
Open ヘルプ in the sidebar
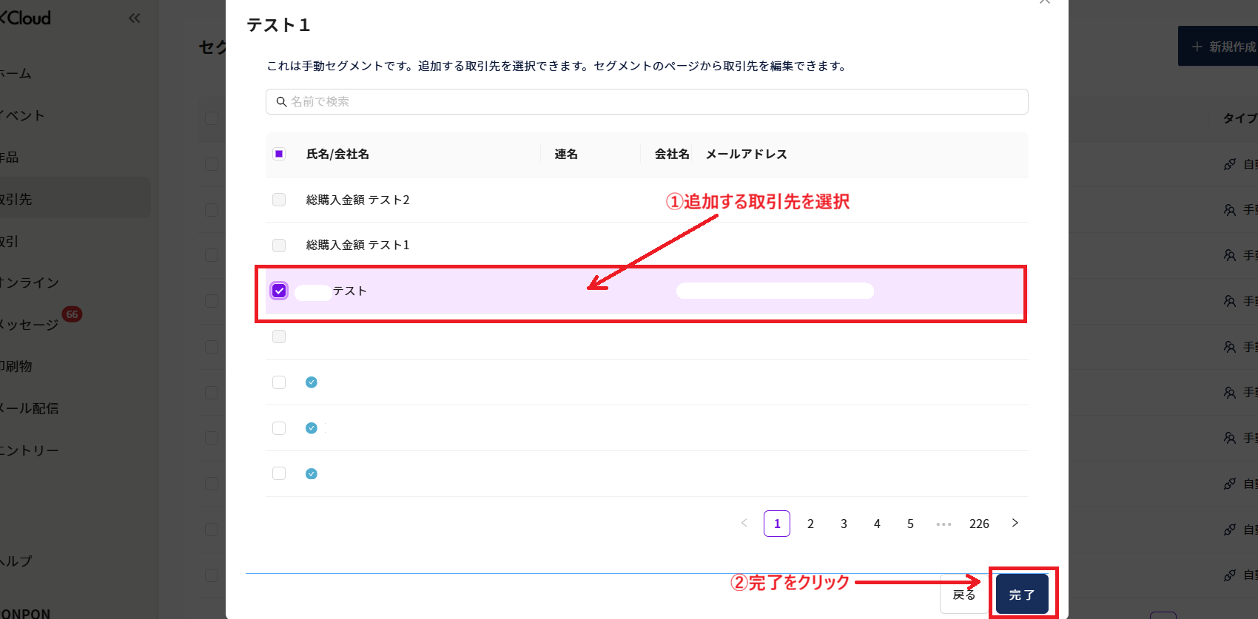16,561
